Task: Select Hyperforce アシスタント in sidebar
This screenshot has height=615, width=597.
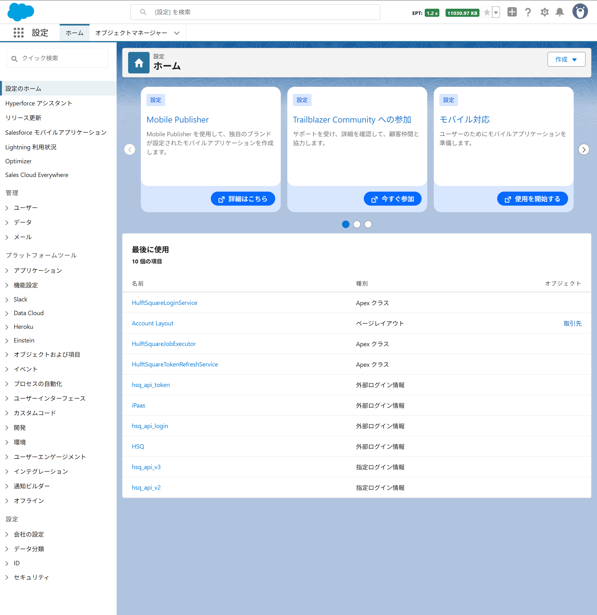Action: coord(39,103)
